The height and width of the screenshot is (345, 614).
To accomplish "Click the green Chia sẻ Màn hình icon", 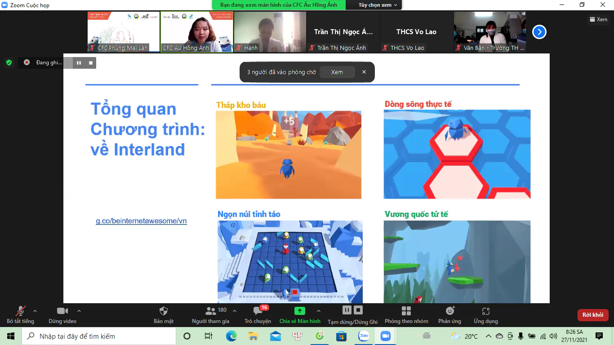I will click(x=299, y=311).
